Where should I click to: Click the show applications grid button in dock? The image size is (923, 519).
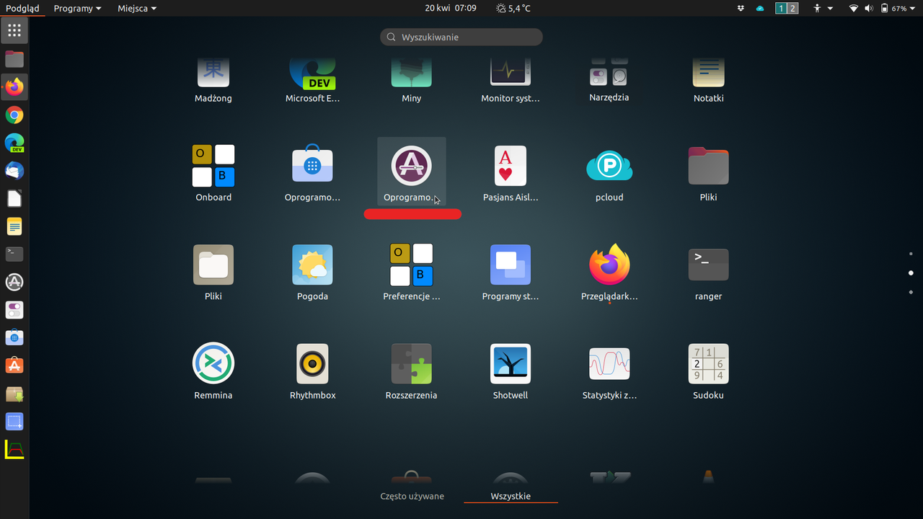tap(14, 30)
